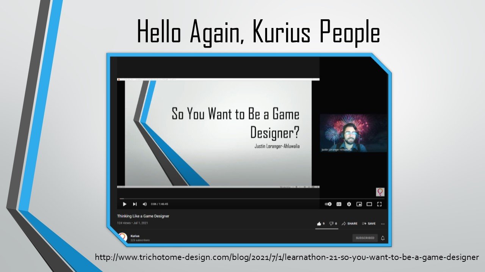Open the three-dot more actions menu
485x272 pixels.
click(383, 224)
